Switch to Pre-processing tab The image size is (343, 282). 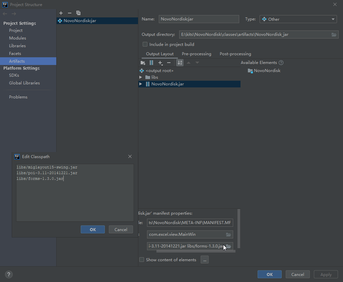pyautogui.click(x=196, y=54)
